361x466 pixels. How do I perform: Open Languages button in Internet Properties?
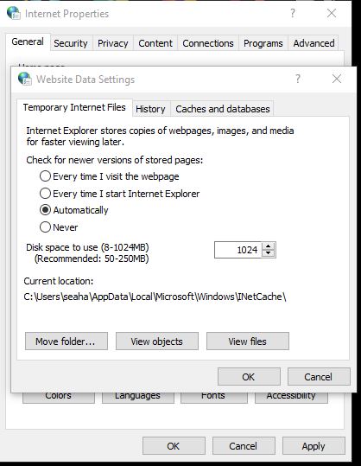click(138, 398)
